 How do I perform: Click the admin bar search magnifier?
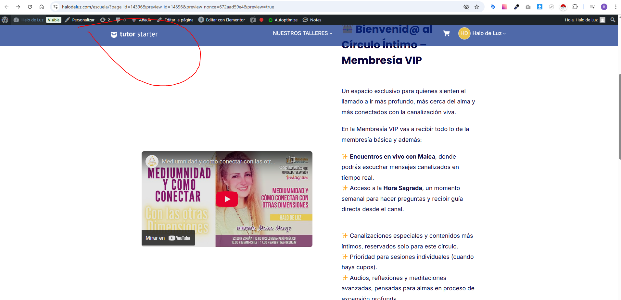(x=613, y=20)
